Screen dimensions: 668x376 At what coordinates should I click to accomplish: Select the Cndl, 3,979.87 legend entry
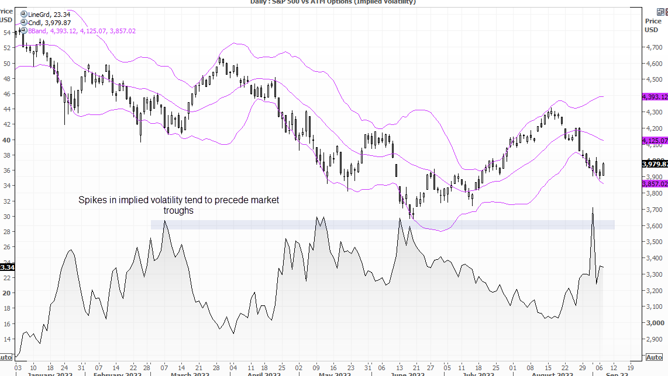click(x=49, y=23)
